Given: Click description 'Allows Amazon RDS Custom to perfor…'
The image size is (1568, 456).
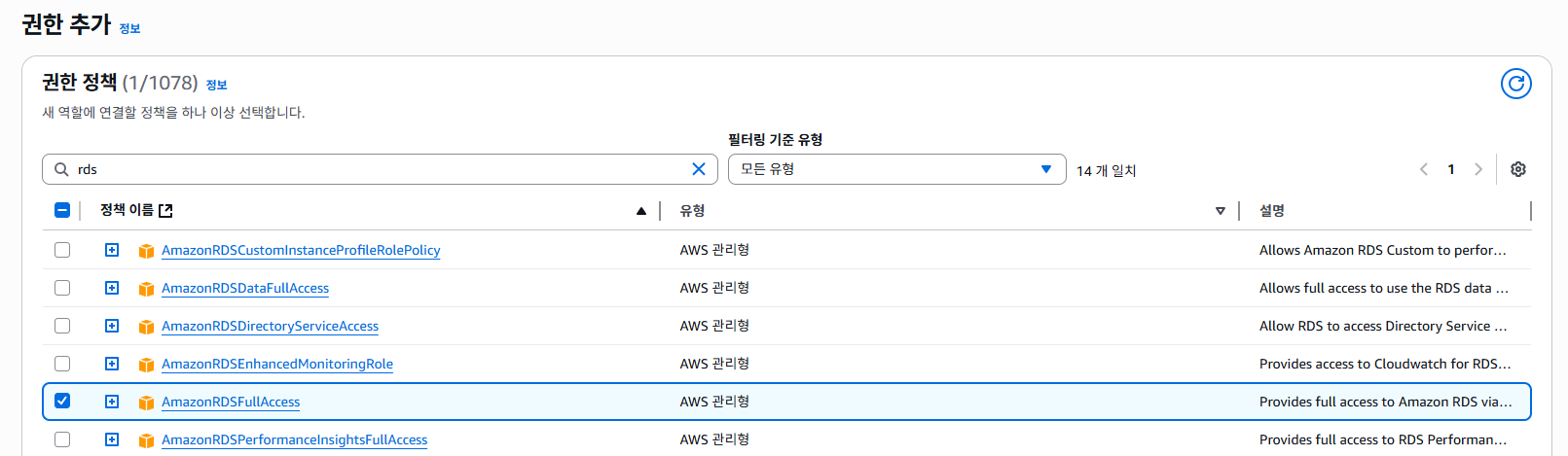Looking at the screenshot, I should click(1382, 250).
